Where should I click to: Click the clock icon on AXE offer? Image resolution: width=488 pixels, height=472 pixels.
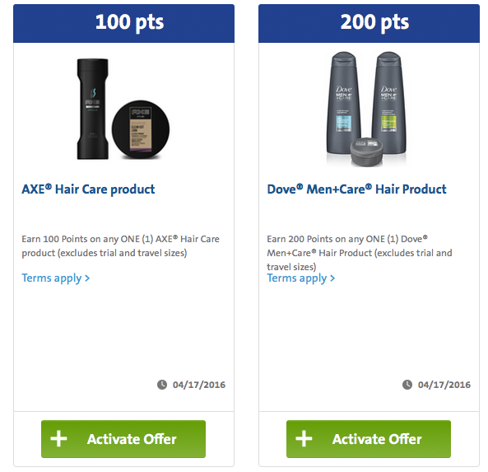pos(162,385)
